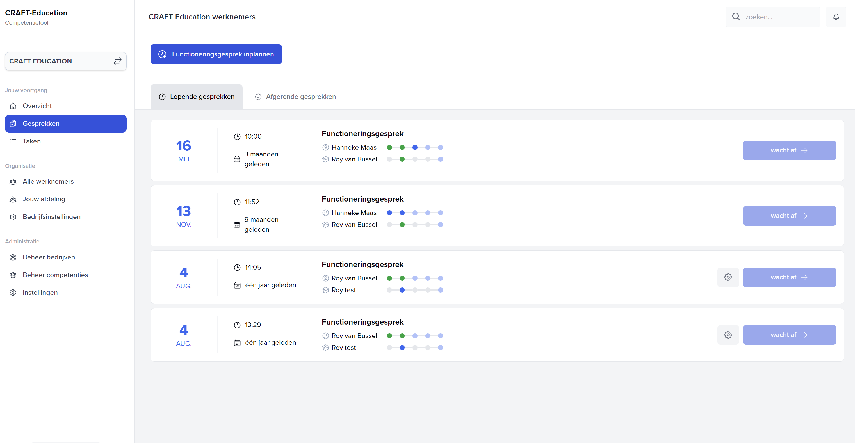Click Roy test progress dots on 14:05 card

415,290
